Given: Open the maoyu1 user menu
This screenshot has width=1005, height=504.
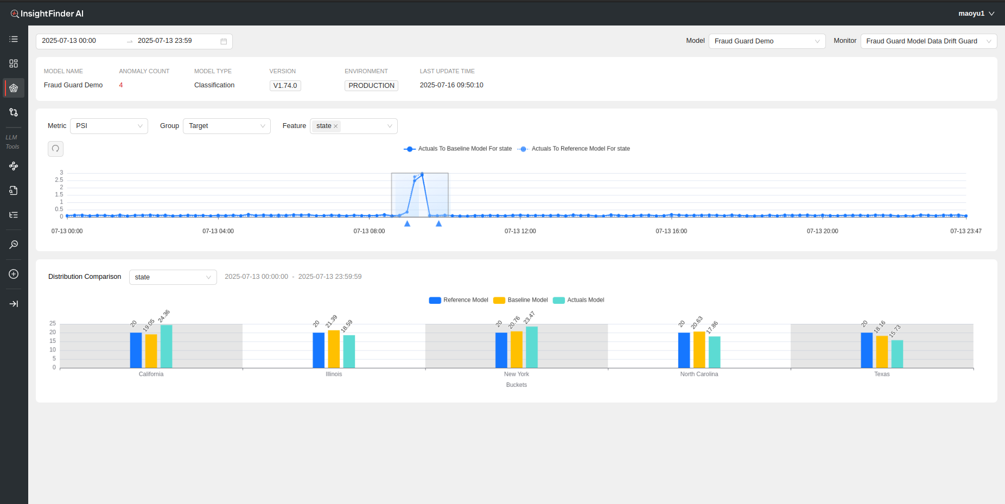Looking at the screenshot, I should [976, 14].
